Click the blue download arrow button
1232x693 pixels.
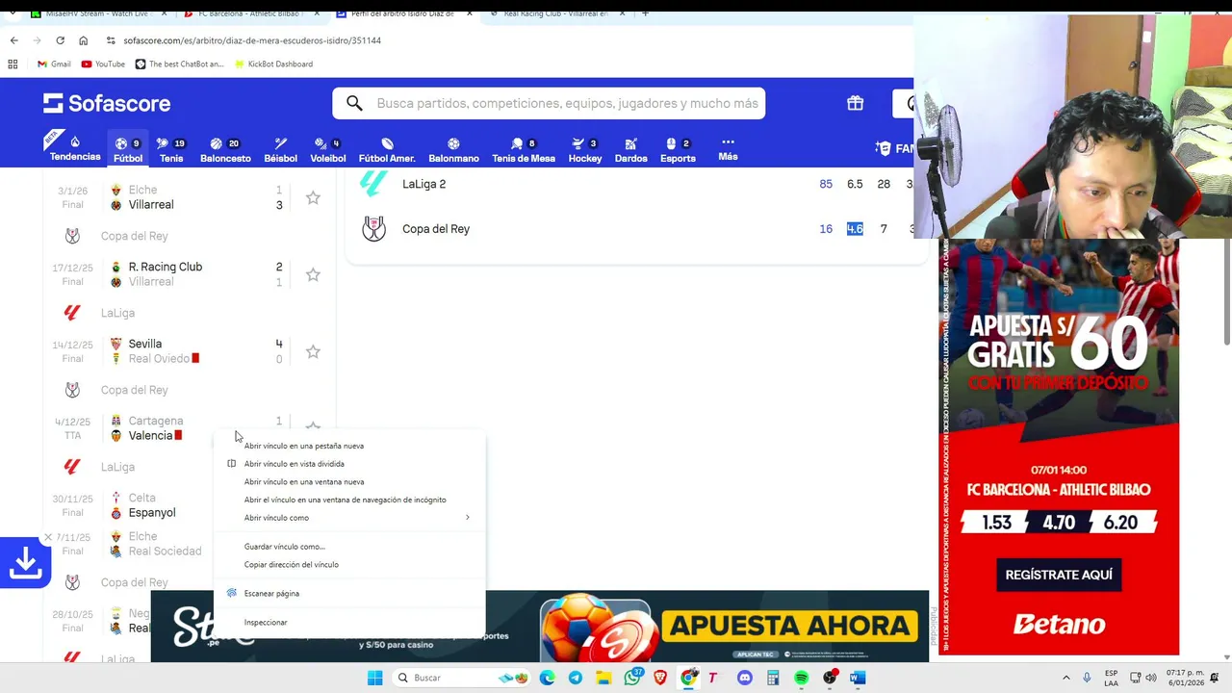click(25, 563)
